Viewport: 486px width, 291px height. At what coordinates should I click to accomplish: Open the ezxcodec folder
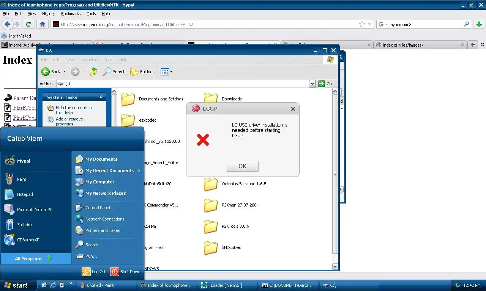[139, 120]
